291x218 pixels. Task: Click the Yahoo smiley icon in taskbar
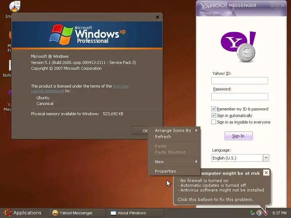(55, 213)
